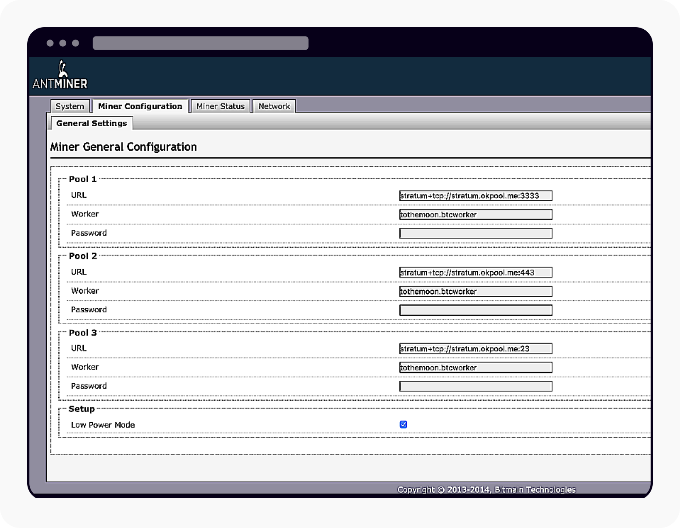Click the Miner General Configuration heading
This screenshot has width=680, height=528.
(x=123, y=147)
